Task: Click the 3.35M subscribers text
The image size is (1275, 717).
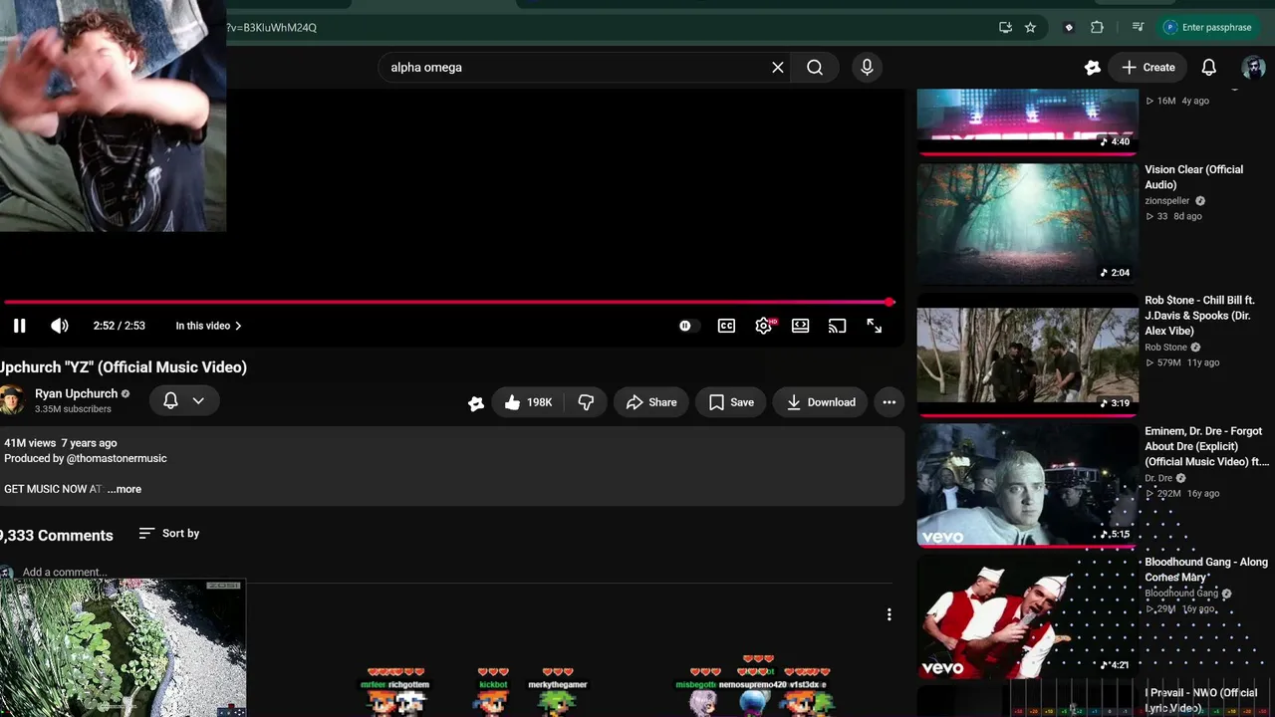Action: click(x=73, y=409)
